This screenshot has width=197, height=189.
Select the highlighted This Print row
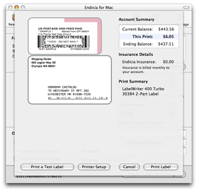149,36
